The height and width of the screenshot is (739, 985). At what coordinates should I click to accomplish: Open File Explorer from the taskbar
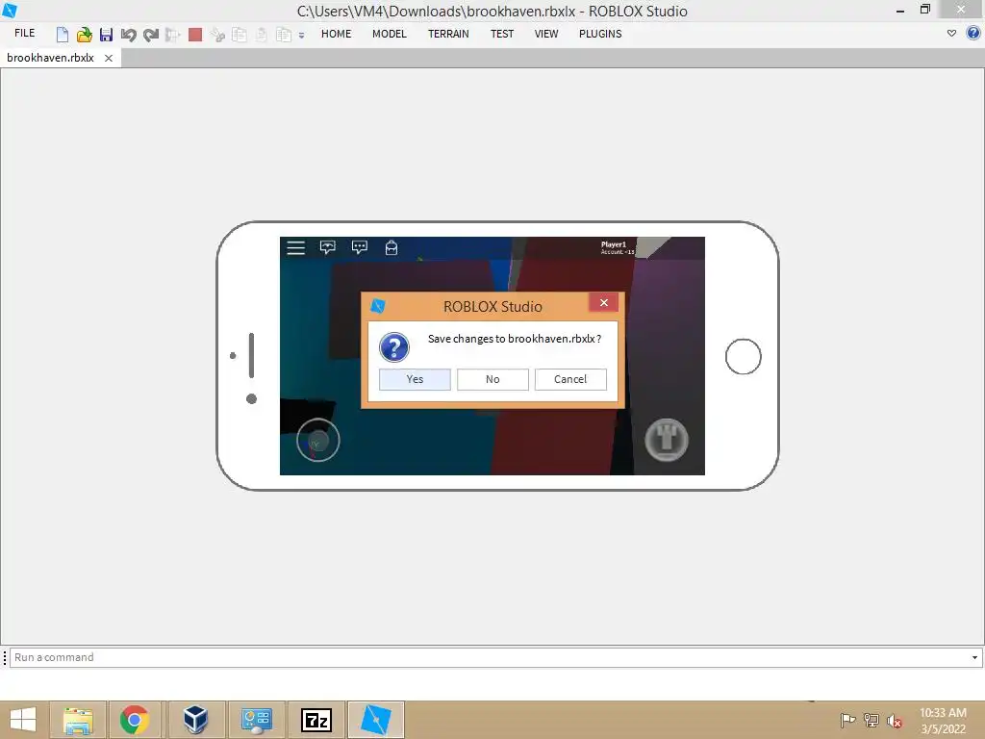click(78, 720)
